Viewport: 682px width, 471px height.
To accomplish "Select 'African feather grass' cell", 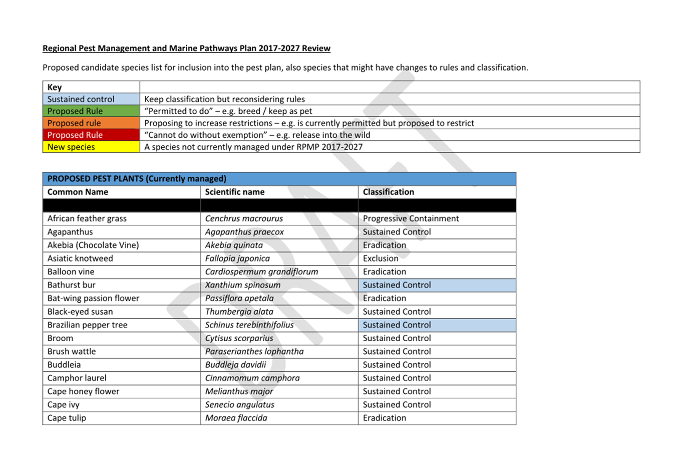I will [x=122, y=218].
